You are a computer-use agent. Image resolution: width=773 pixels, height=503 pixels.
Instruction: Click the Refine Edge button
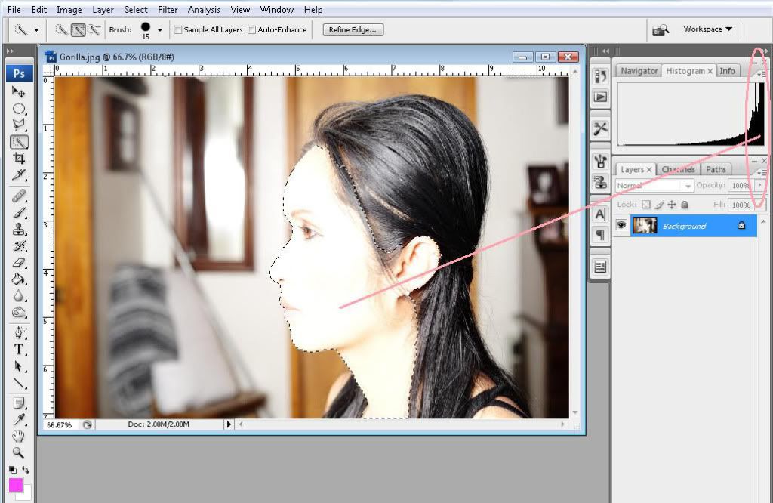pos(353,30)
